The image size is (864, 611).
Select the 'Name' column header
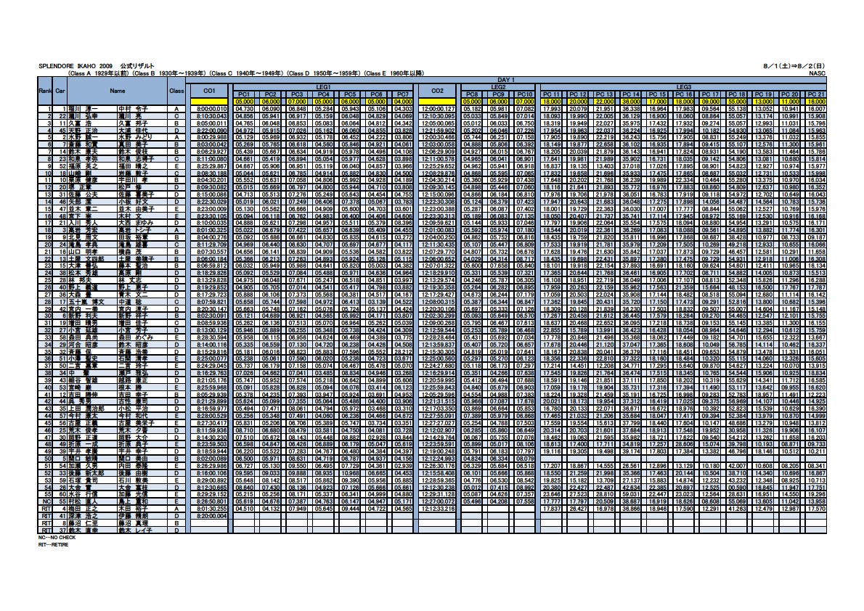(118, 91)
